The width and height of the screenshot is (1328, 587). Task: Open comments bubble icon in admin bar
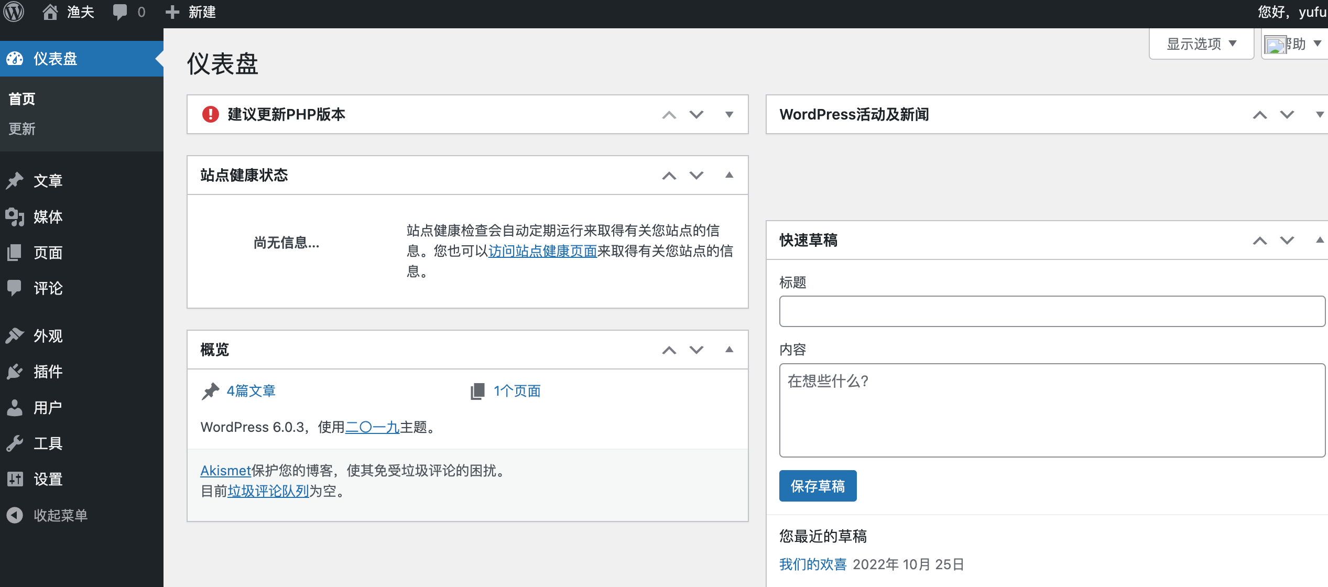pos(120,12)
